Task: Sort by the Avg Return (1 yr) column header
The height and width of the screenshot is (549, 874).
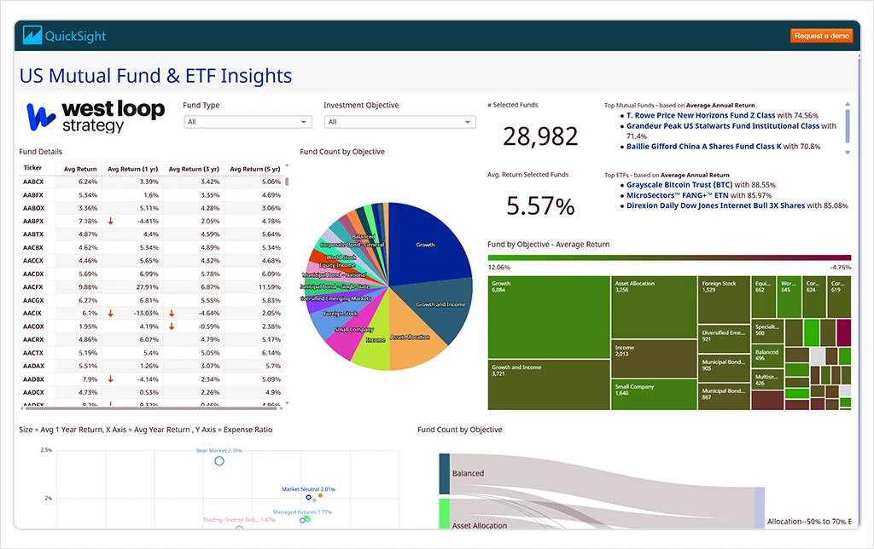Action: point(132,169)
